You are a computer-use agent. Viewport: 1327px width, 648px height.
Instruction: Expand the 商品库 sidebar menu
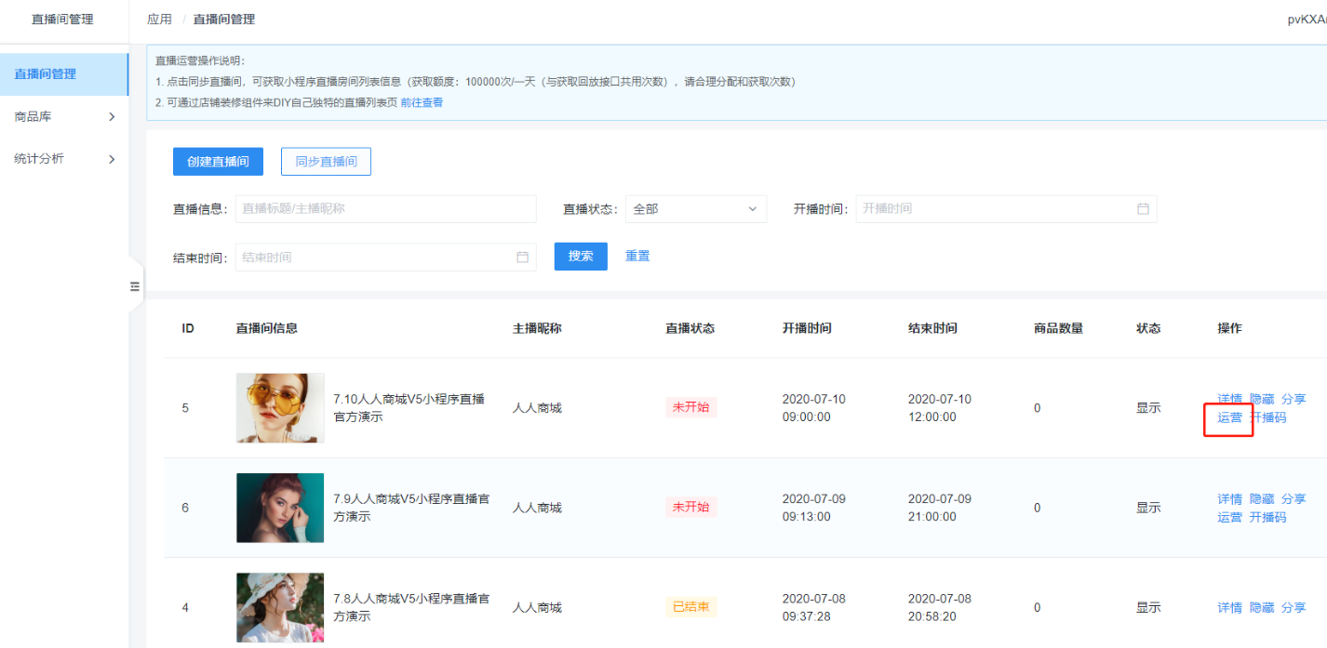(x=64, y=116)
